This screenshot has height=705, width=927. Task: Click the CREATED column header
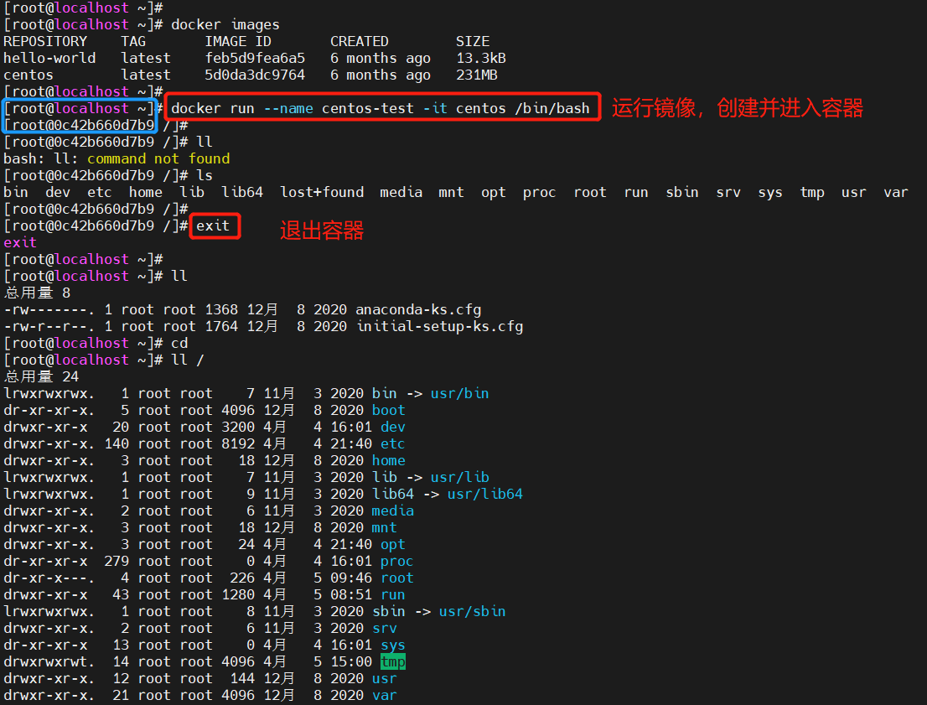click(360, 41)
